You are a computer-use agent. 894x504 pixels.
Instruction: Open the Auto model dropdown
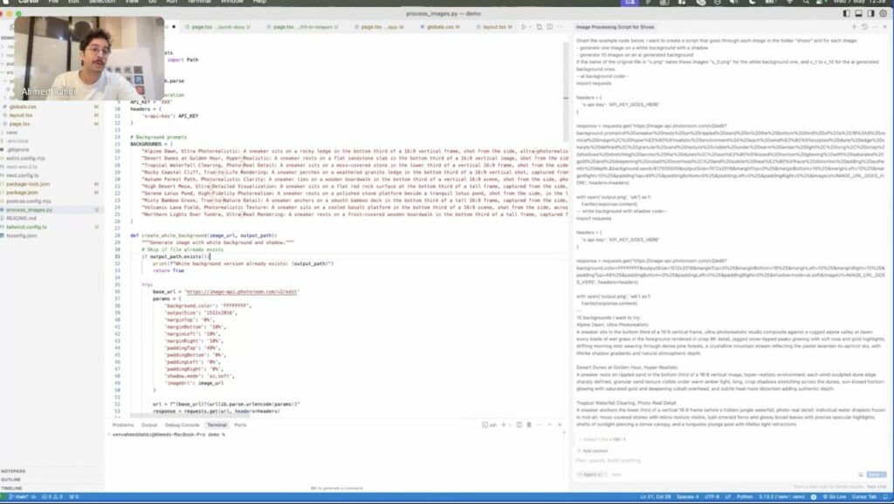pyautogui.click(x=617, y=474)
